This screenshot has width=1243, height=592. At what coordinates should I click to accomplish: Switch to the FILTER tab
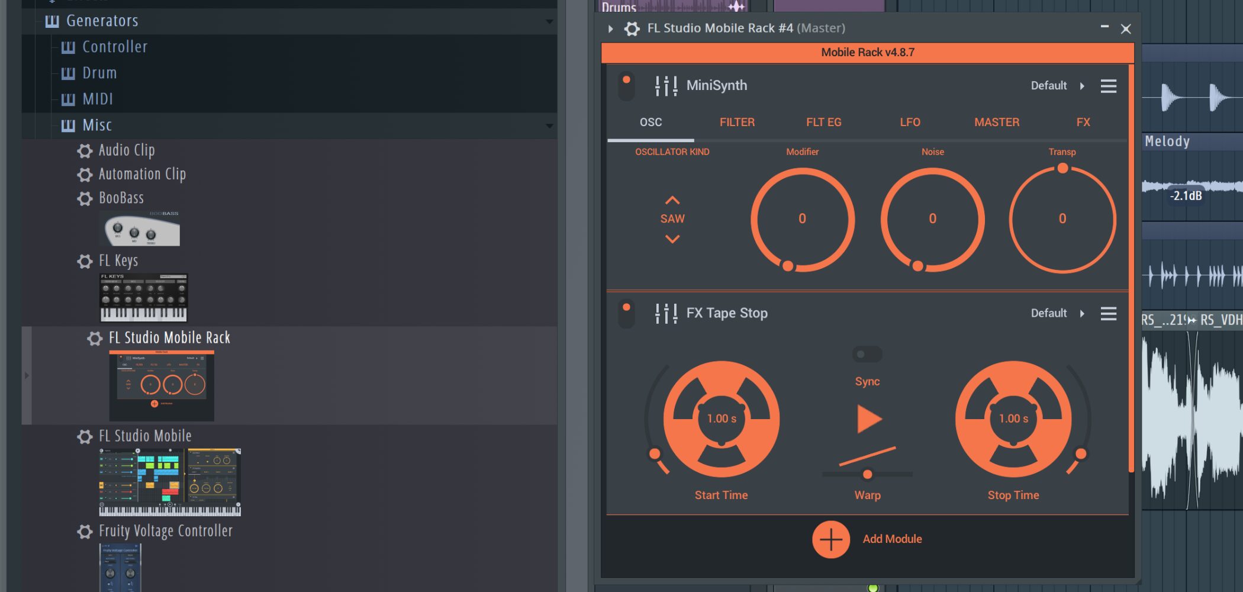(x=737, y=122)
